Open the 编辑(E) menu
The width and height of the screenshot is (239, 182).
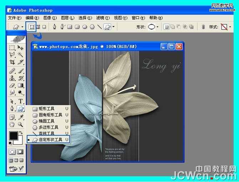point(32,18)
